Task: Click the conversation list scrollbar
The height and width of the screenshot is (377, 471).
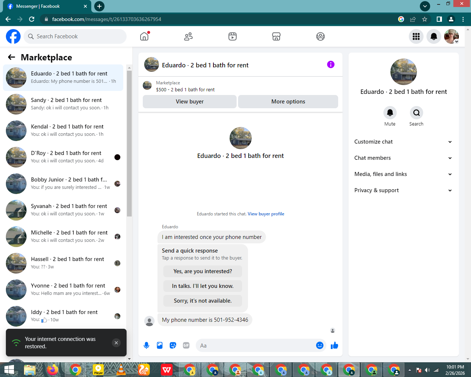Action: tap(129, 144)
